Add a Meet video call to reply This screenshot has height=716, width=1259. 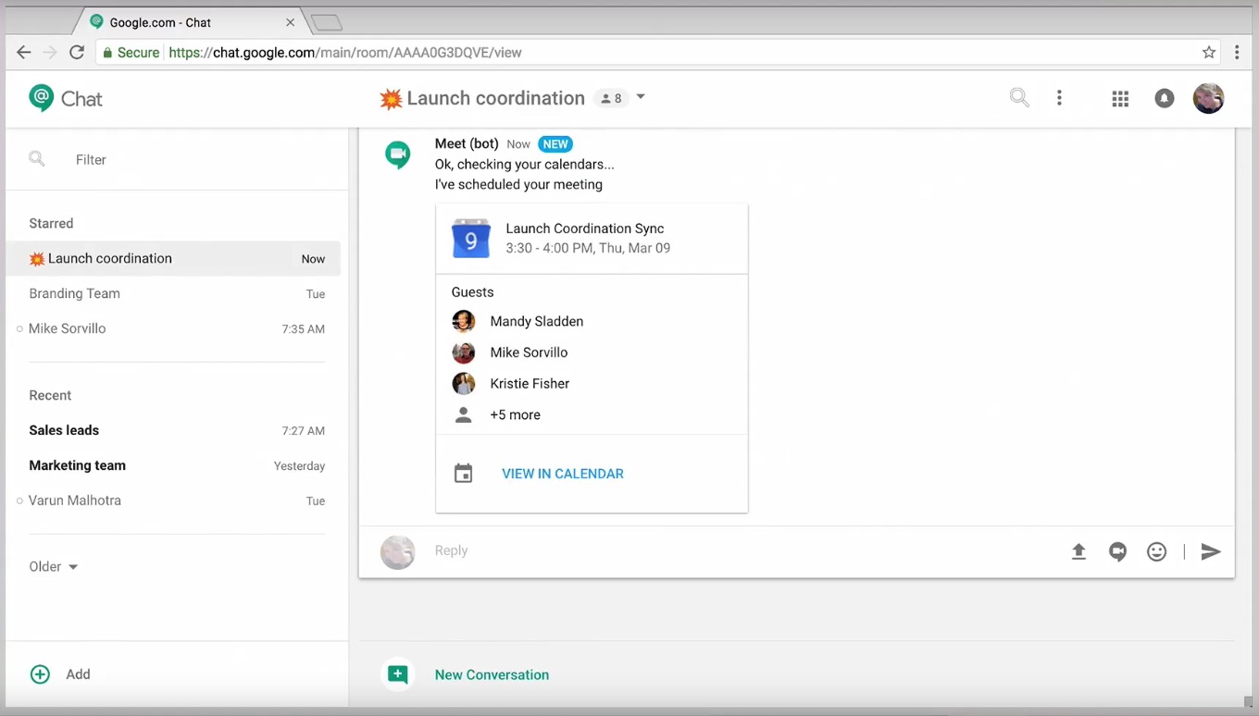coord(1118,551)
